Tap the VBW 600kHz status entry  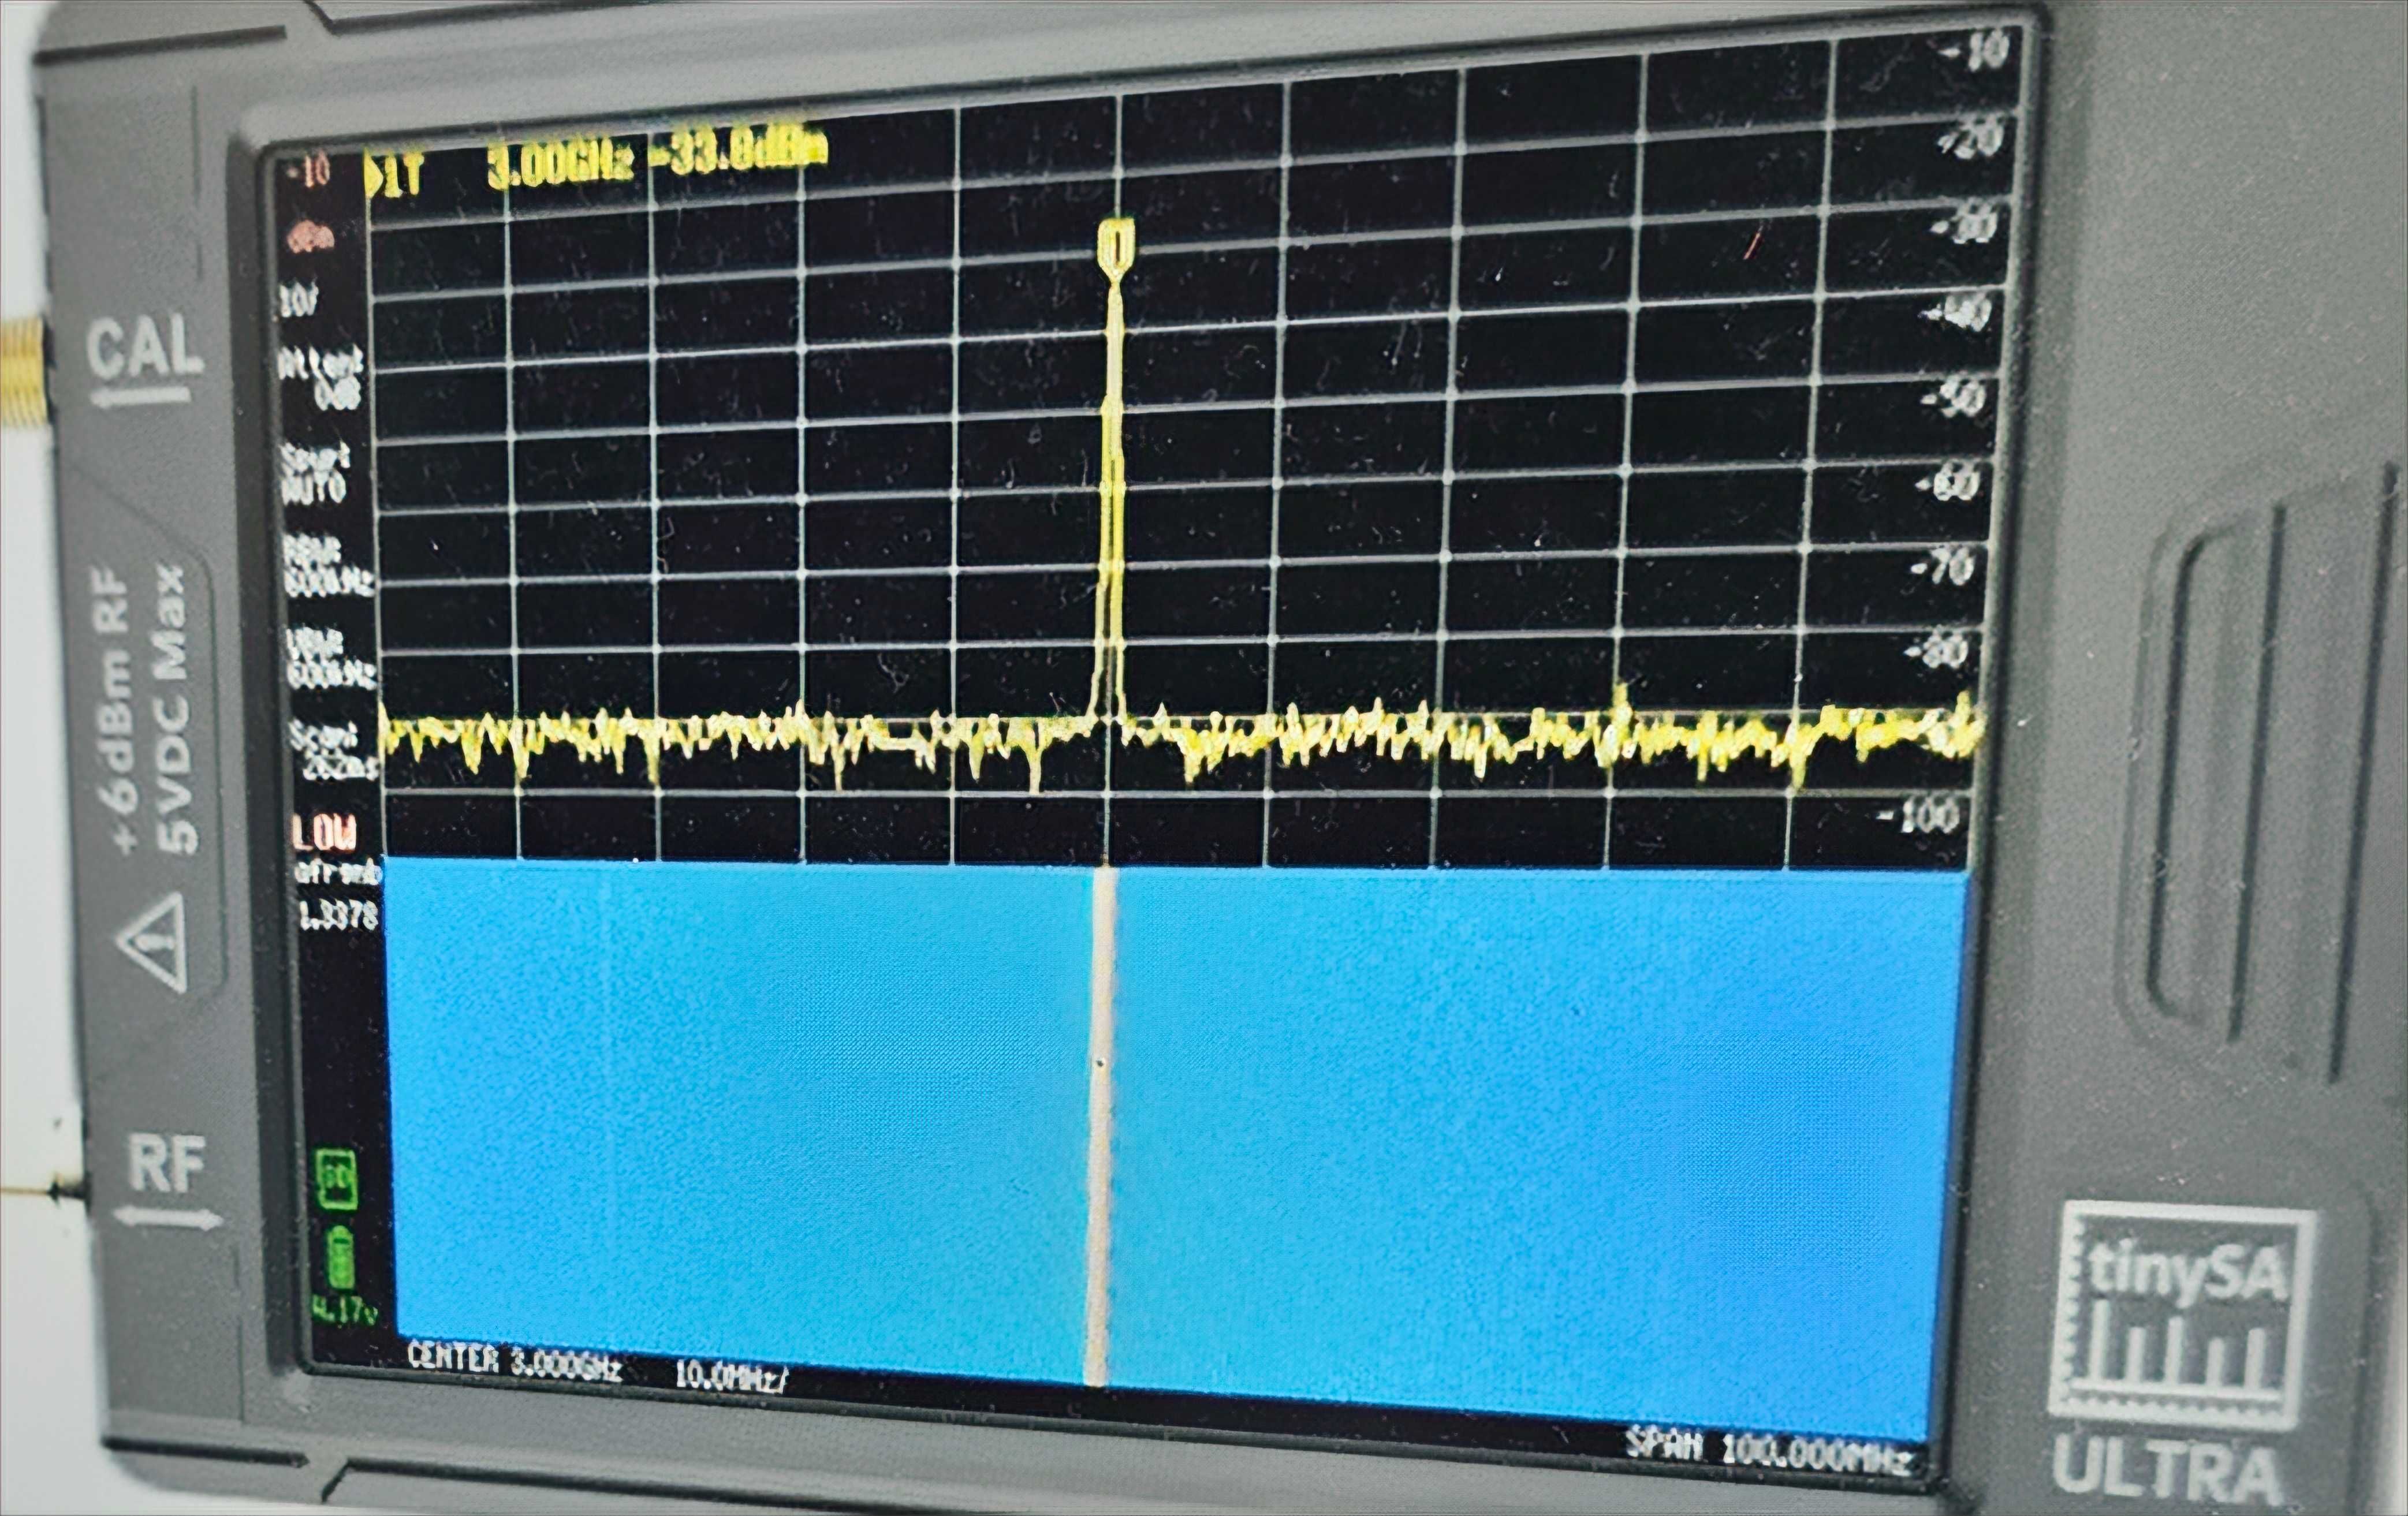point(331,661)
